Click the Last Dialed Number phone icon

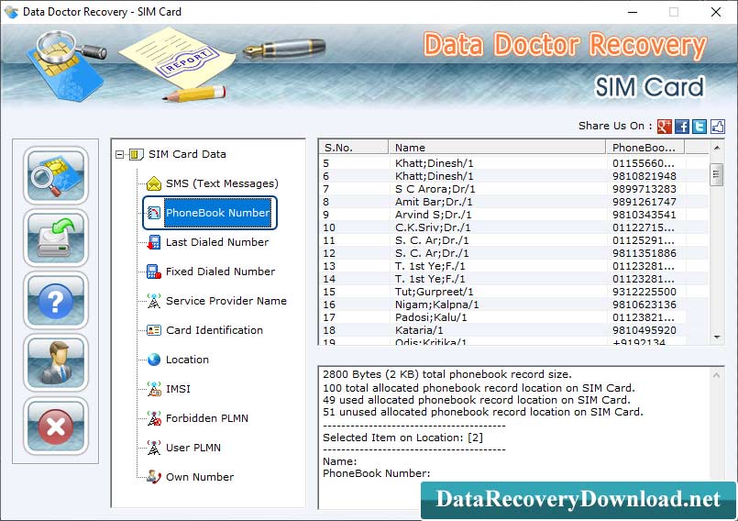[154, 242]
